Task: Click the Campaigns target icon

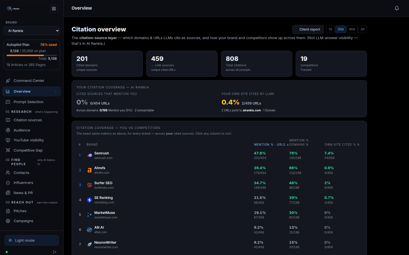Action: (x=8, y=221)
